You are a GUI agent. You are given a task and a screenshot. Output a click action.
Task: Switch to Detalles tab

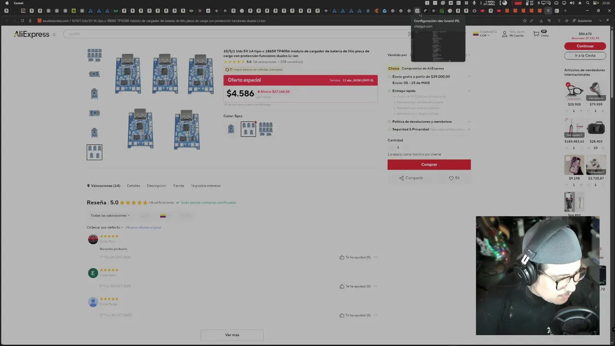coord(134,185)
